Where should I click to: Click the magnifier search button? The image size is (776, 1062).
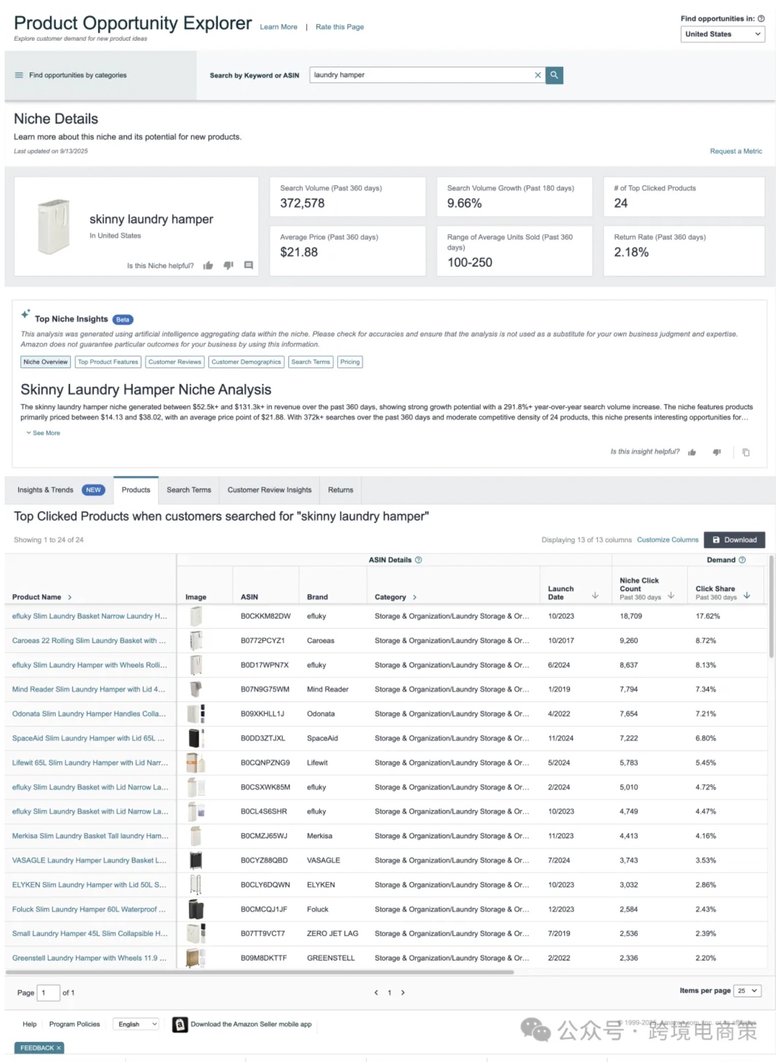[554, 75]
